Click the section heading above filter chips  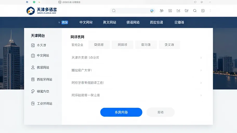(77, 37)
